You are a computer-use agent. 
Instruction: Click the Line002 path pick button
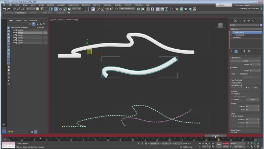pos(245,61)
